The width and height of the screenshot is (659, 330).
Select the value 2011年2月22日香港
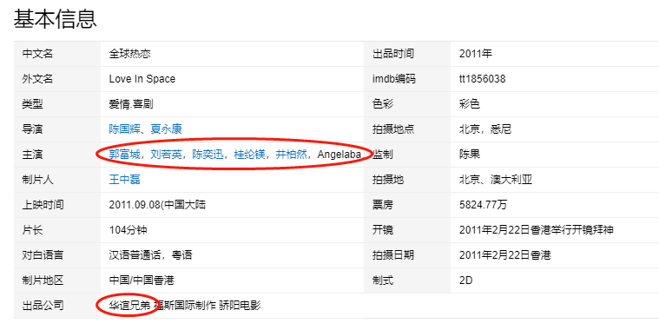coord(504,255)
